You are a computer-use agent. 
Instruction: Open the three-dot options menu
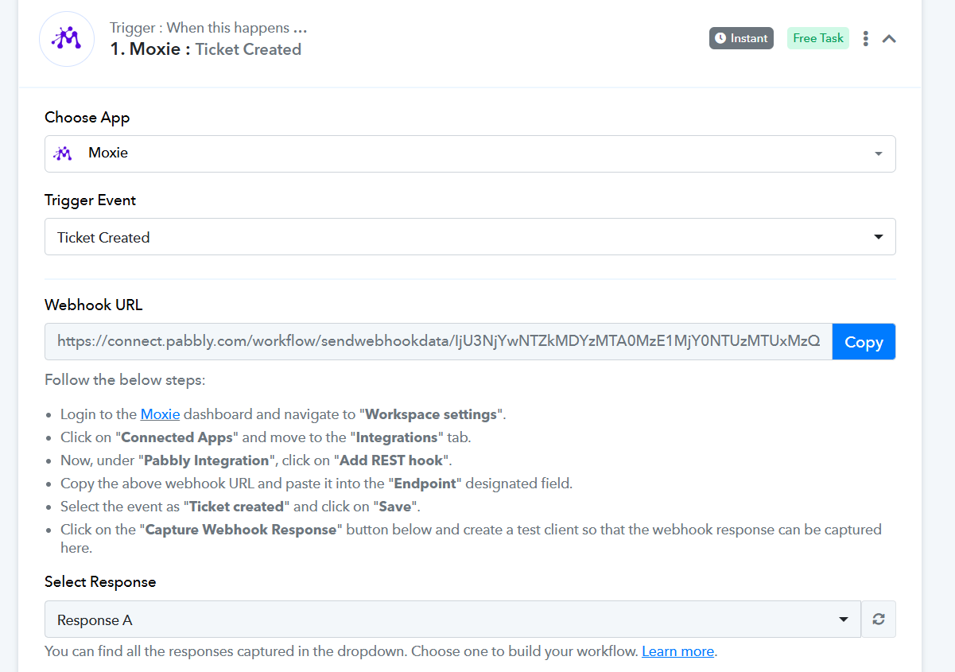point(865,38)
